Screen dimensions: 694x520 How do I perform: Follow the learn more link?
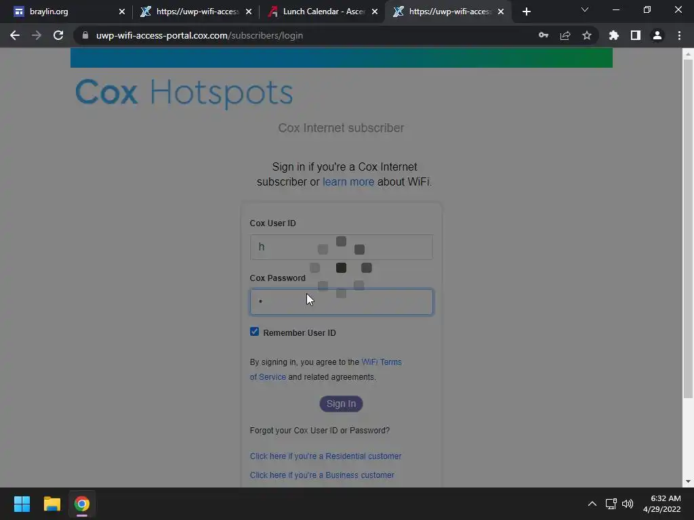[348, 181]
